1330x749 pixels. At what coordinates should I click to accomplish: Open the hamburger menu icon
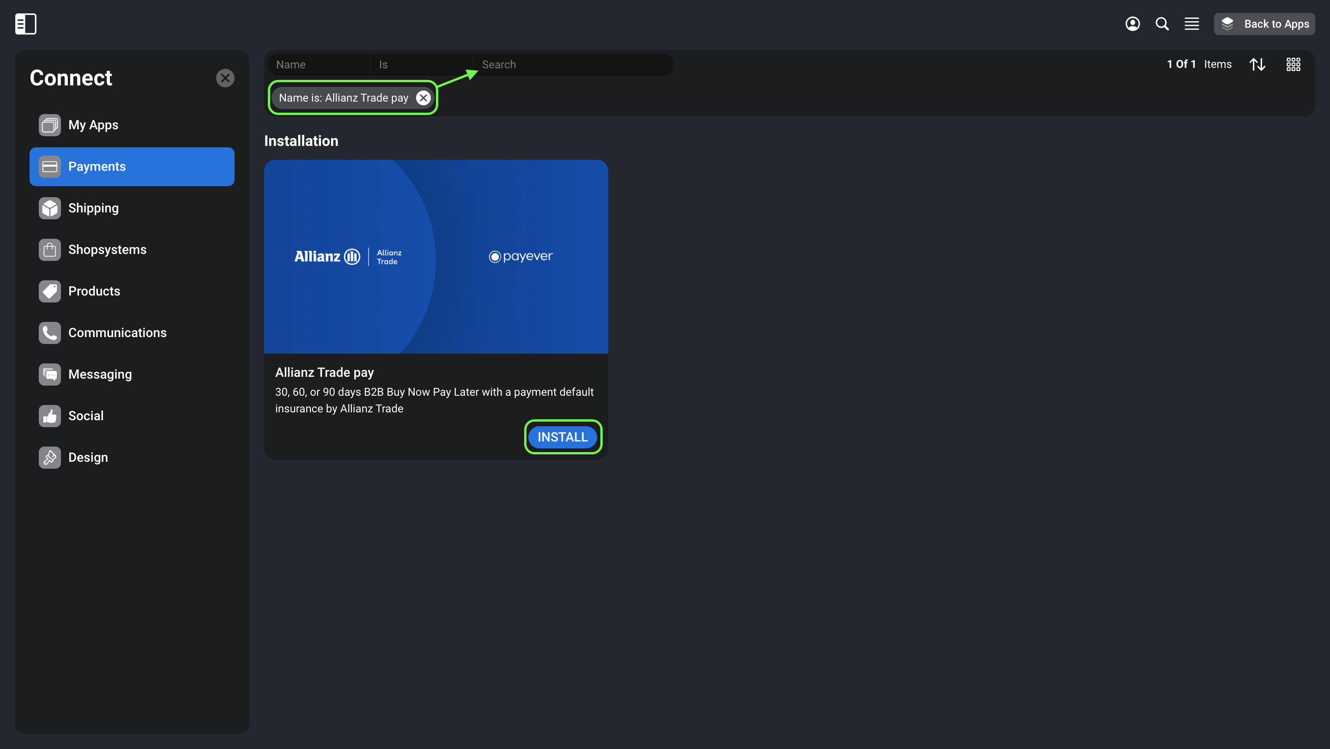[1191, 24]
